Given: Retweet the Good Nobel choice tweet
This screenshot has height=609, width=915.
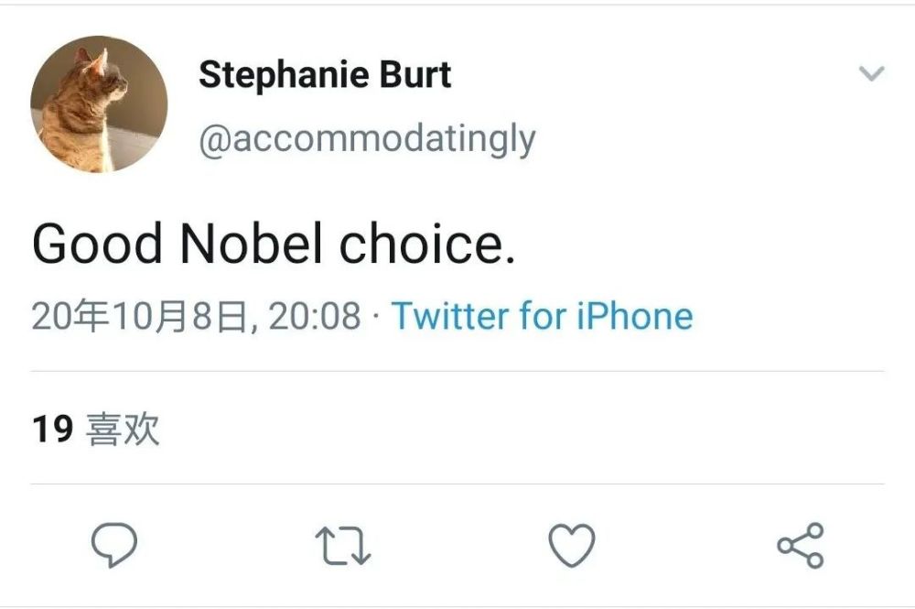Looking at the screenshot, I should coord(343,546).
